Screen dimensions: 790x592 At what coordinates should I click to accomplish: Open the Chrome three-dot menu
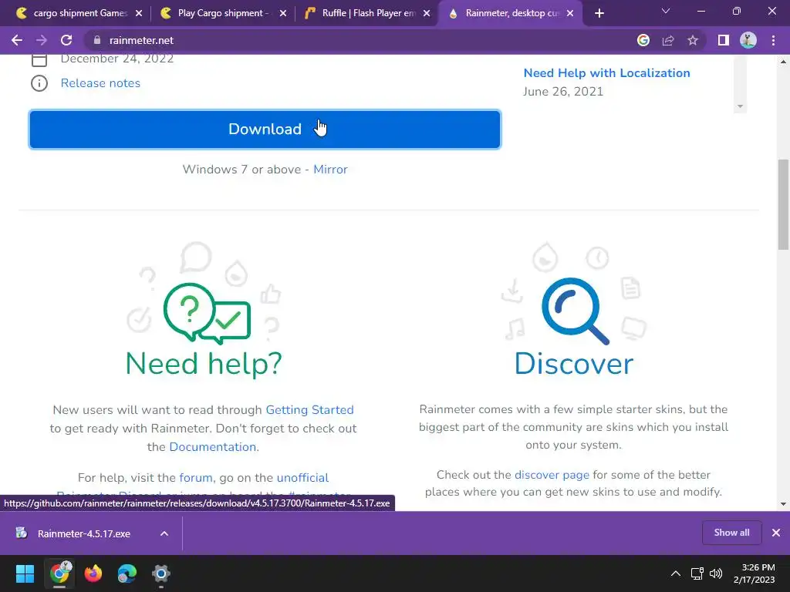pos(773,40)
